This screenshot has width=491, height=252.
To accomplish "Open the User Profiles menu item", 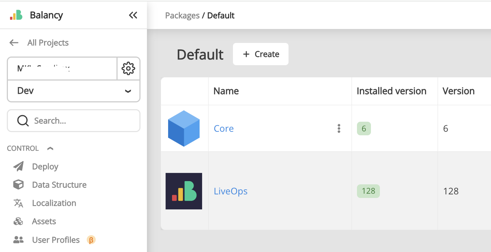I will [56, 240].
